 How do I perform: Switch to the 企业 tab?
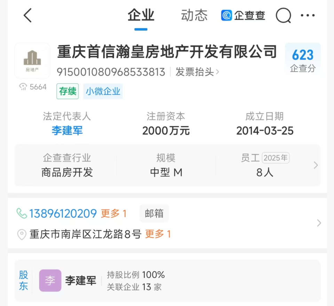click(141, 15)
